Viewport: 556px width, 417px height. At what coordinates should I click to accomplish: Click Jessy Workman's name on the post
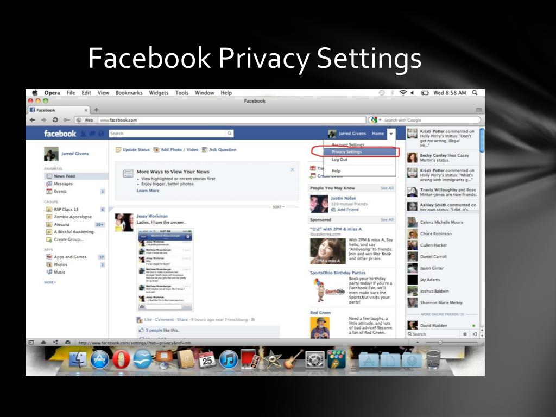tap(152, 216)
